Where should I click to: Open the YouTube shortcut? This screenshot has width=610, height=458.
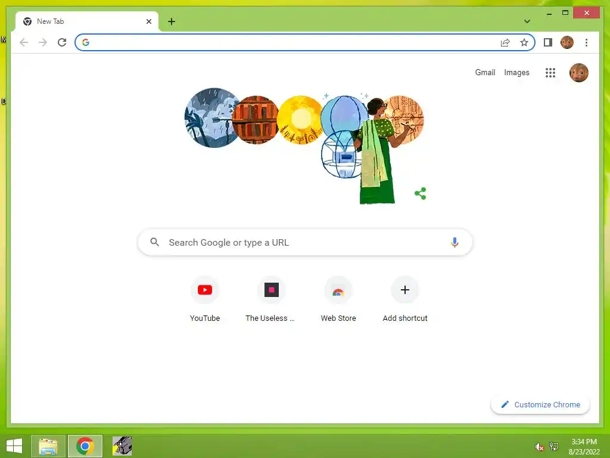(205, 300)
